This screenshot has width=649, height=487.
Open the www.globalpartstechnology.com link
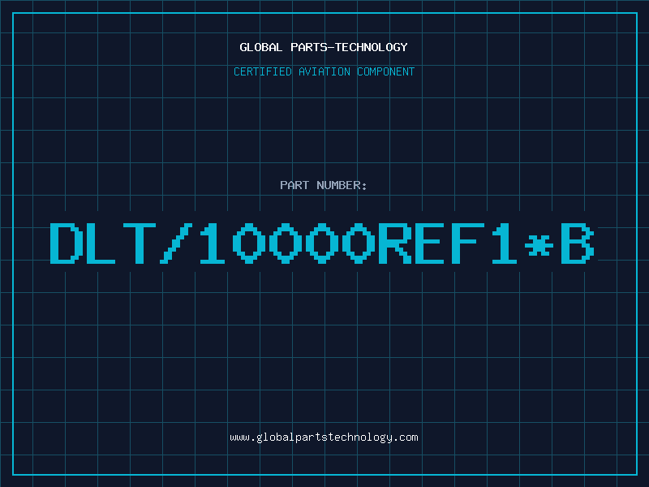click(x=324, y=437)
